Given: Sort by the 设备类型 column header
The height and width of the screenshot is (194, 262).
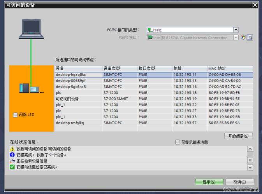Looking at the screenshot, I should click(120, 68).
